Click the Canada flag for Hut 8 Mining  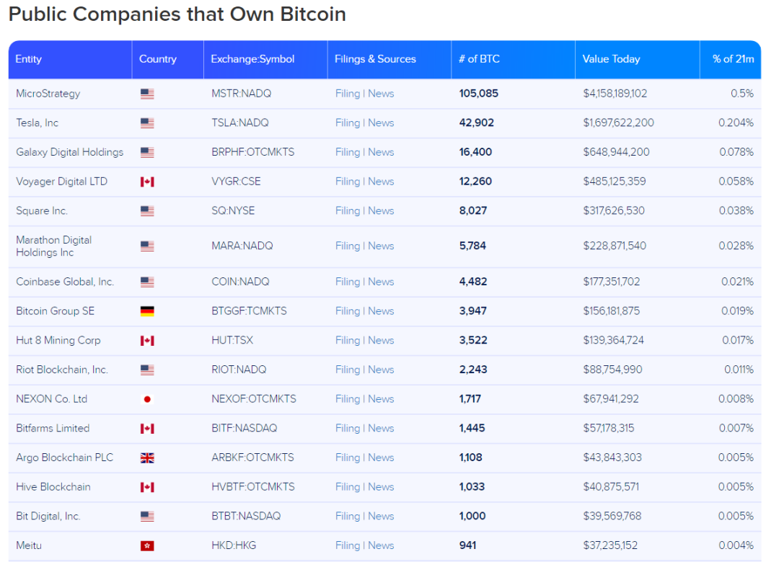[x=147, y=341]
